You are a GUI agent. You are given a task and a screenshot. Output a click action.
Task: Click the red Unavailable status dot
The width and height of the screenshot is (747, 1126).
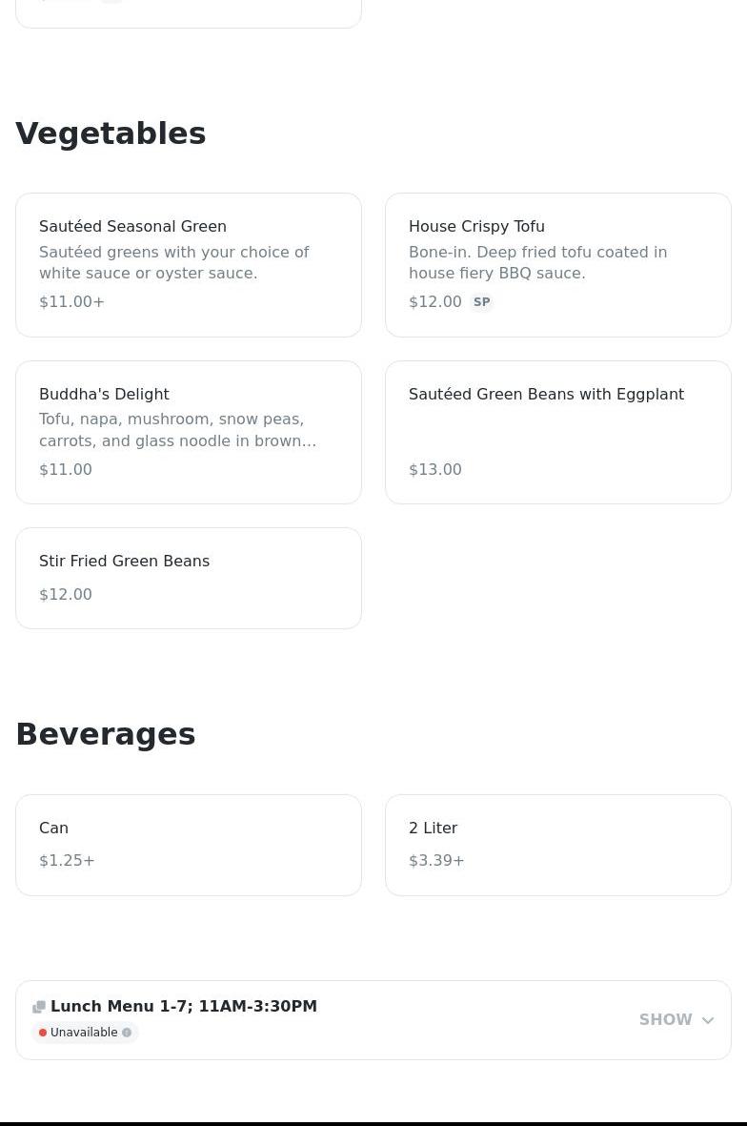[x=43, y=1033]
